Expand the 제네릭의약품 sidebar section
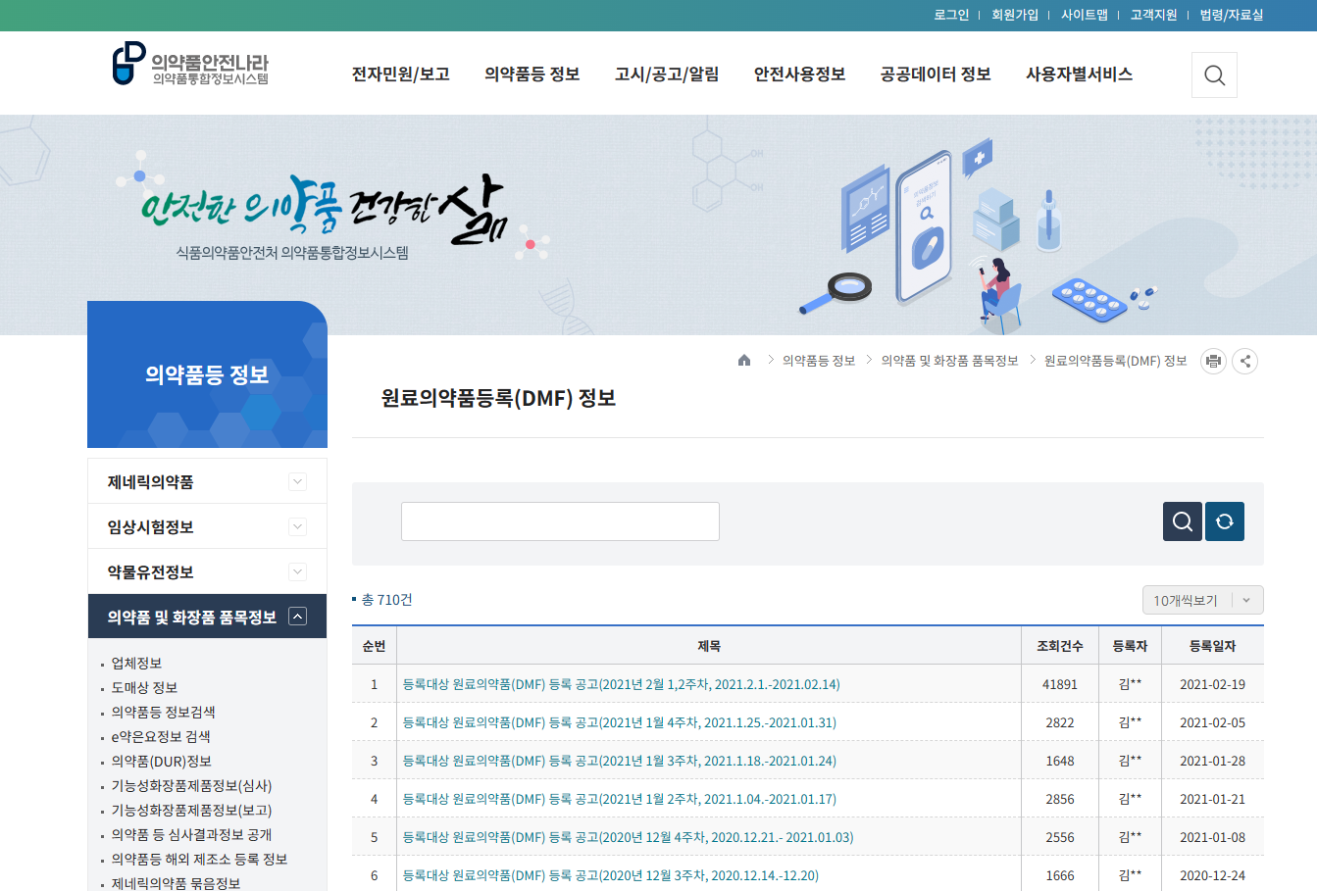 297,481
